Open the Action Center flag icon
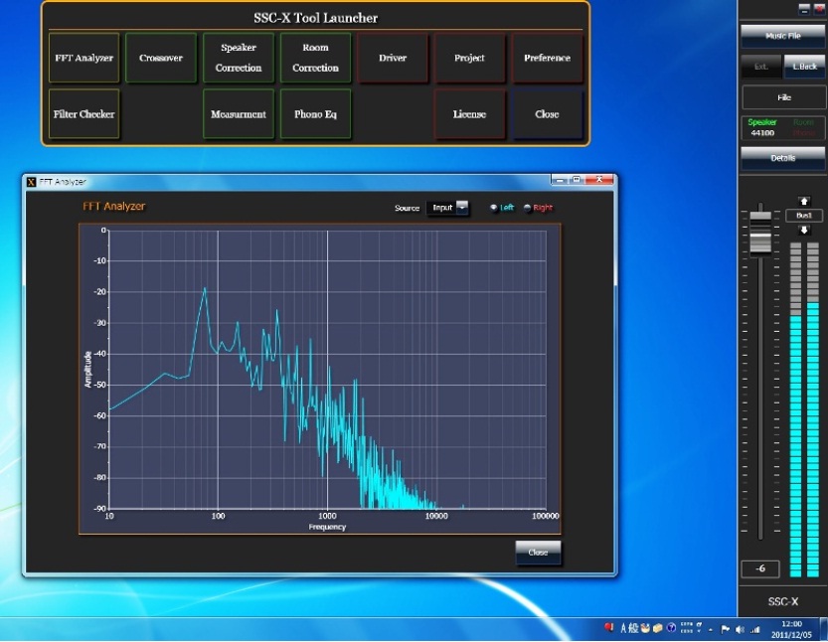 pyautogui.click(x=726, y=629)
